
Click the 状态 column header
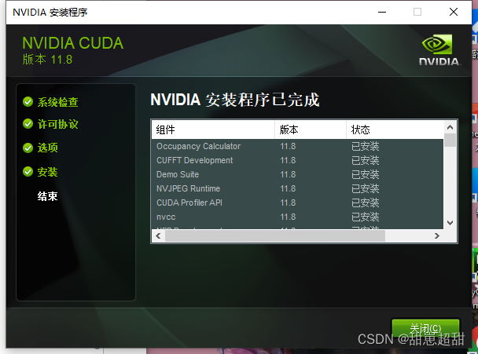(x=395, y=130)
